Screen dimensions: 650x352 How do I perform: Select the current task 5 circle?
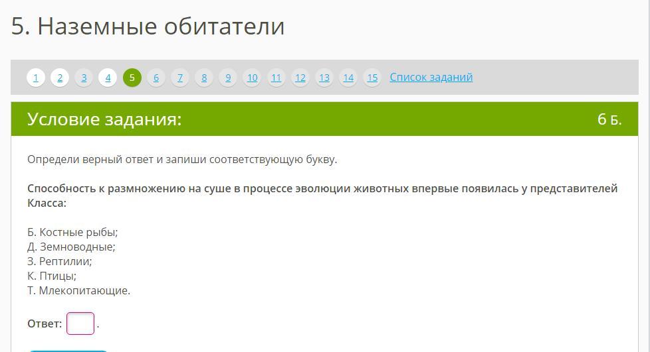point(132,78)
